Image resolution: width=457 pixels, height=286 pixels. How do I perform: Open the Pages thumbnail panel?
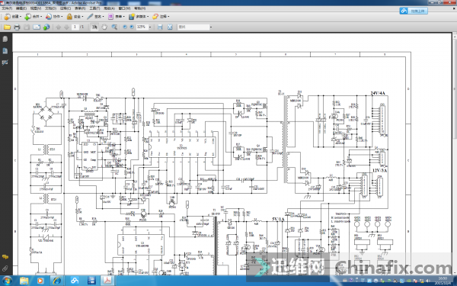5,39
